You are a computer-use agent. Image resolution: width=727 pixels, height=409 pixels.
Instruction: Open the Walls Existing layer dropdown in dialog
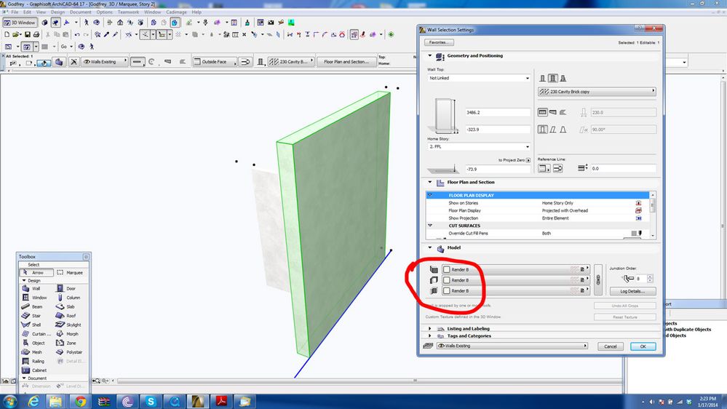point(512,346)
